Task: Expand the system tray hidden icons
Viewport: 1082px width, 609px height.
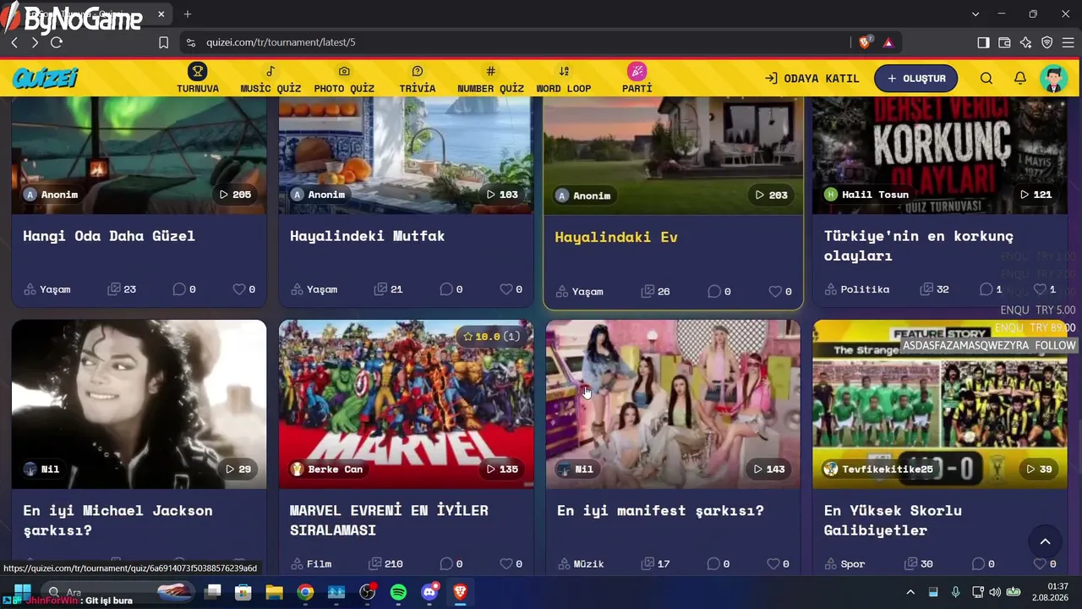Action: (x=910, y=592)
